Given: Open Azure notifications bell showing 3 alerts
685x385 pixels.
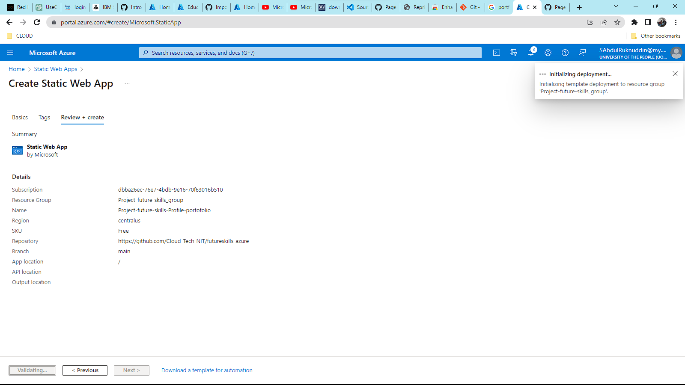Looking at the screenshot, I should coord(531,53).
